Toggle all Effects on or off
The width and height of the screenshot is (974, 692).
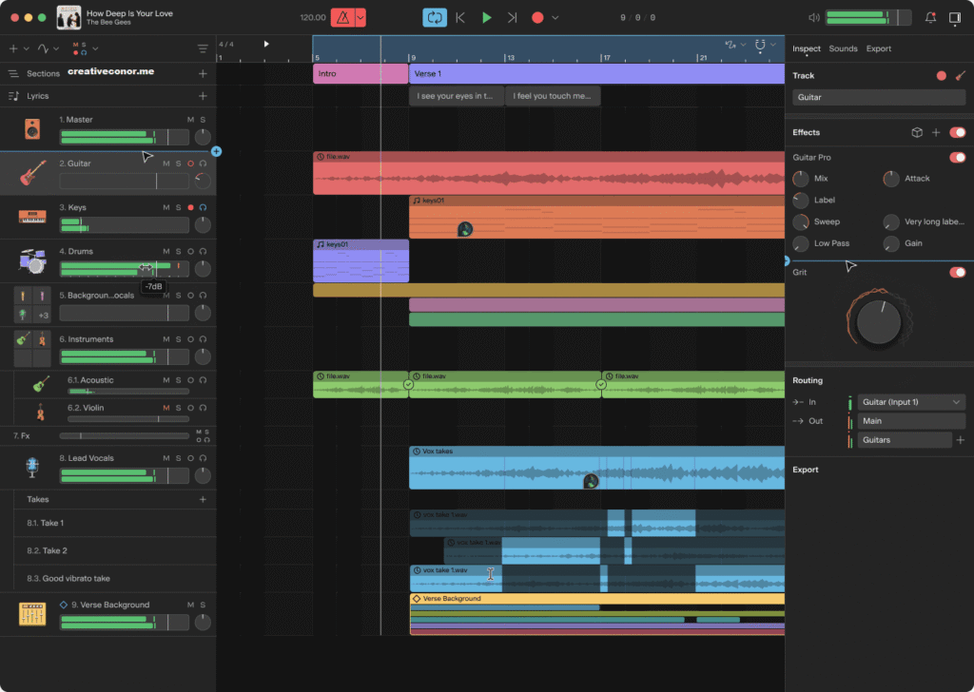pos(957,132)
